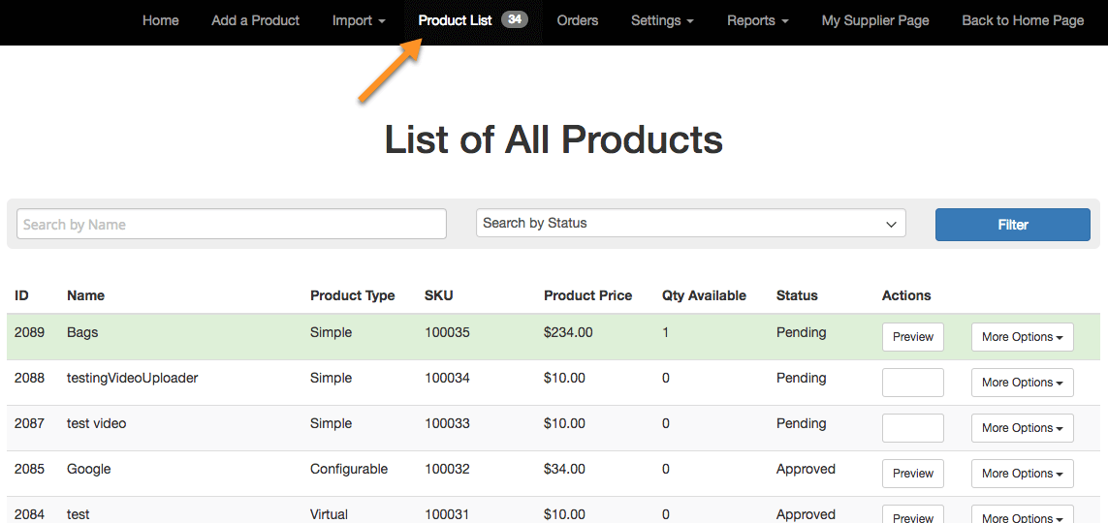Image resolution: width=1108 pixels, height=523 pixels.
Task: Open My Supplier Page
Action: click(874, 20)
